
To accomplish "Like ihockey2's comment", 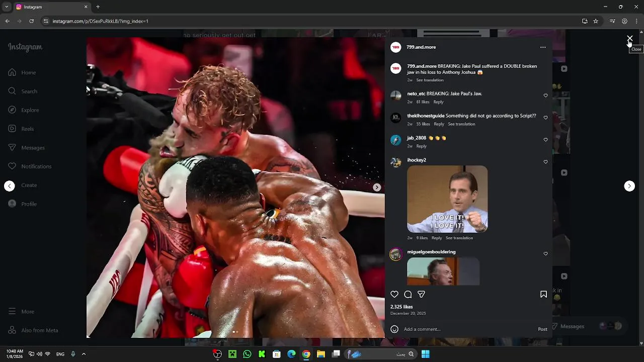I will click(545, 162).
